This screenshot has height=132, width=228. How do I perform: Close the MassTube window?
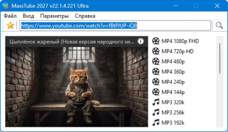217,6
